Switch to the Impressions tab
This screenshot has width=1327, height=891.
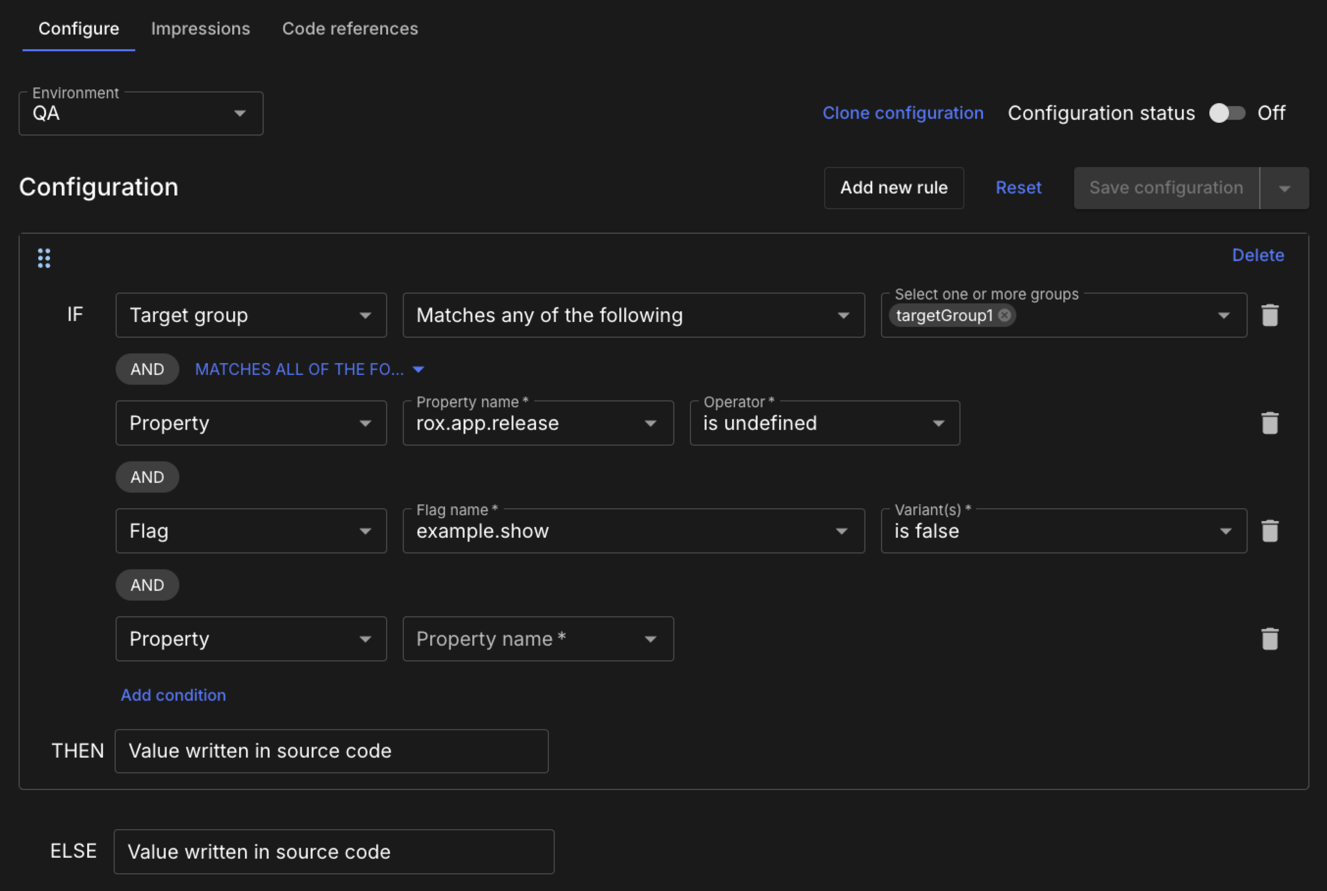click(200, 28)
